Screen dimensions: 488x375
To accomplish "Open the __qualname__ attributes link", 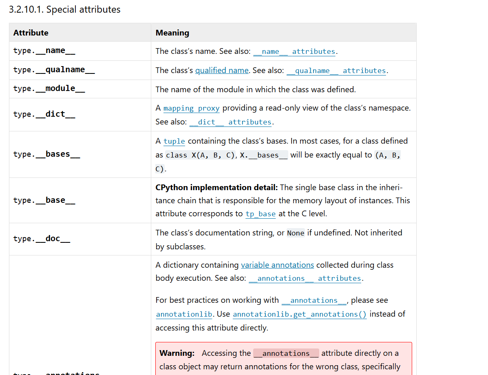I will coord(336,71).
